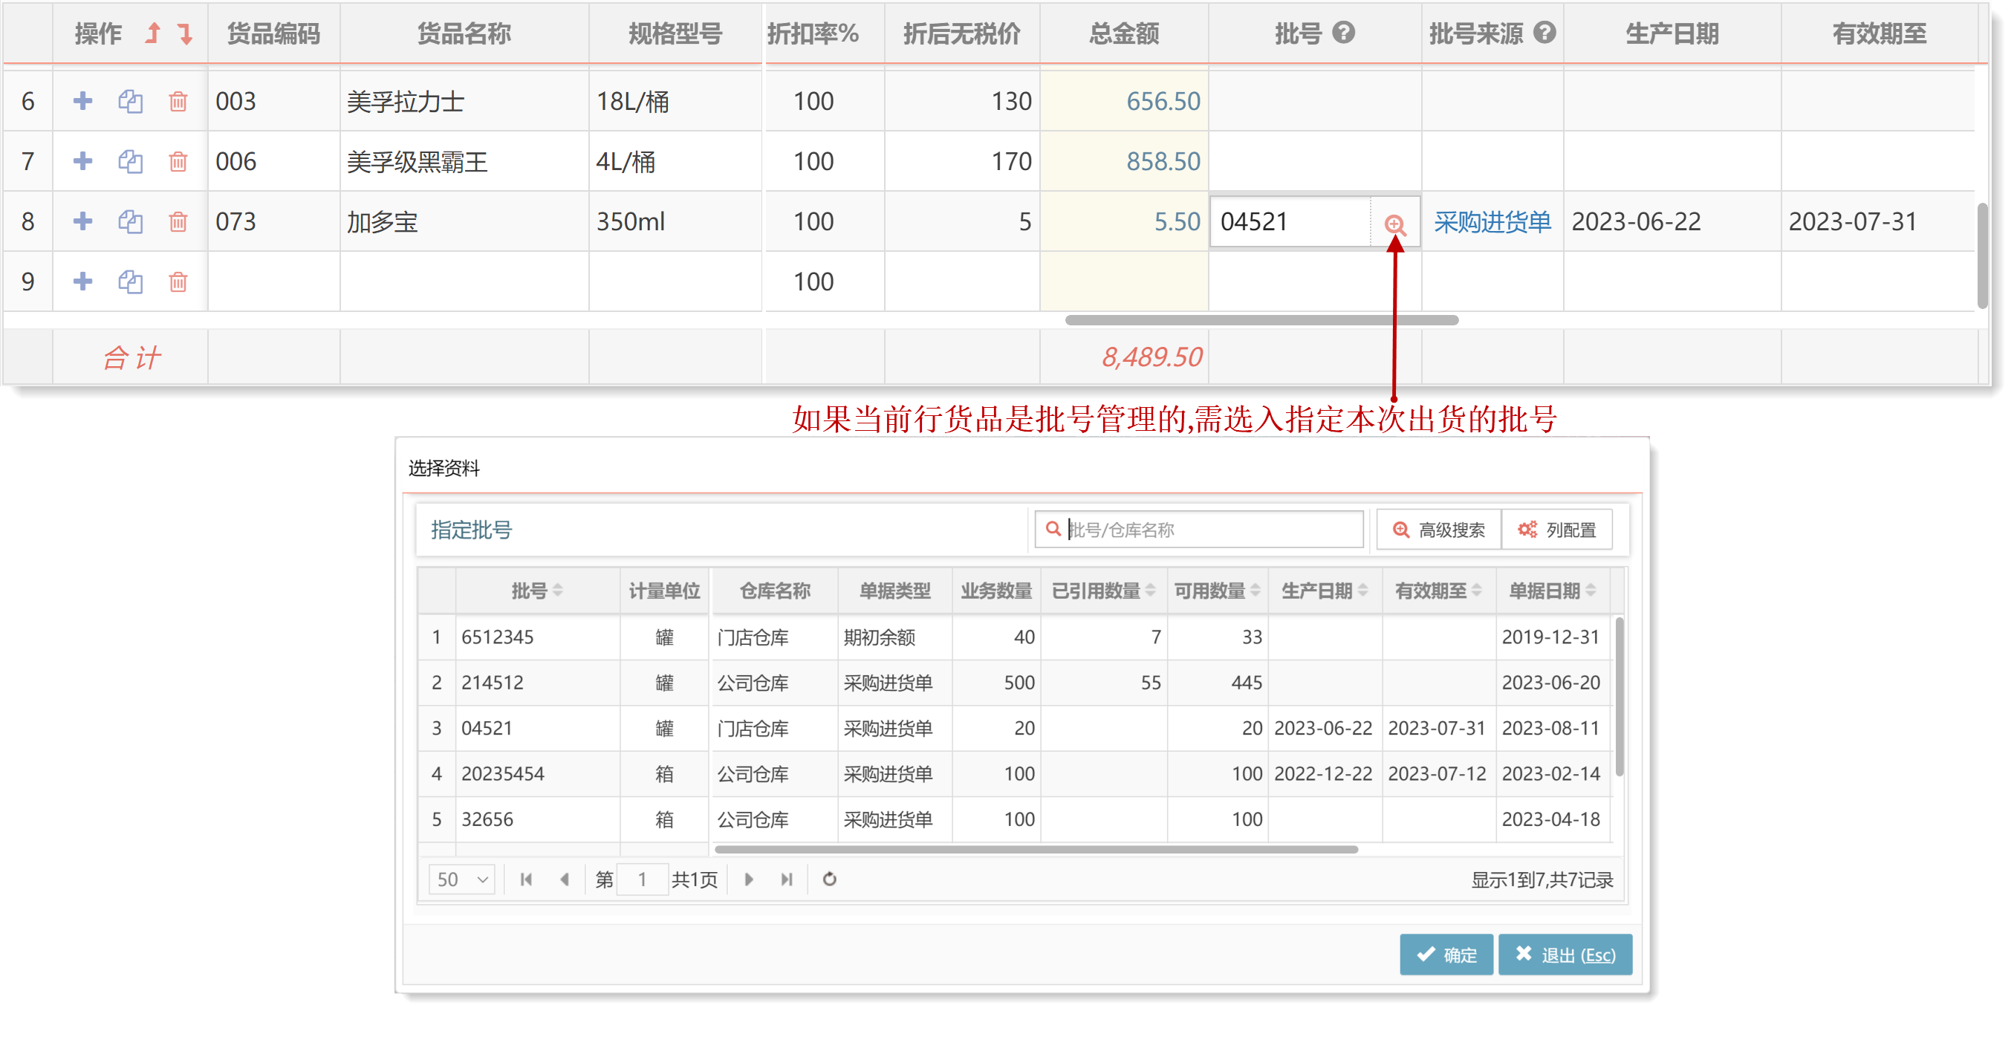The height and width of the screenshot is (1037, 2014).
Task: Click the 美孚级黑霸王 product name cell
Action: coord(464,161)
